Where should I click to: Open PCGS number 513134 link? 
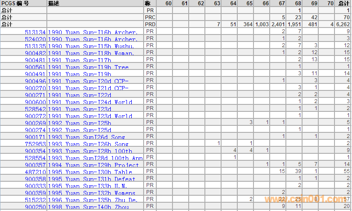(35, 32)
